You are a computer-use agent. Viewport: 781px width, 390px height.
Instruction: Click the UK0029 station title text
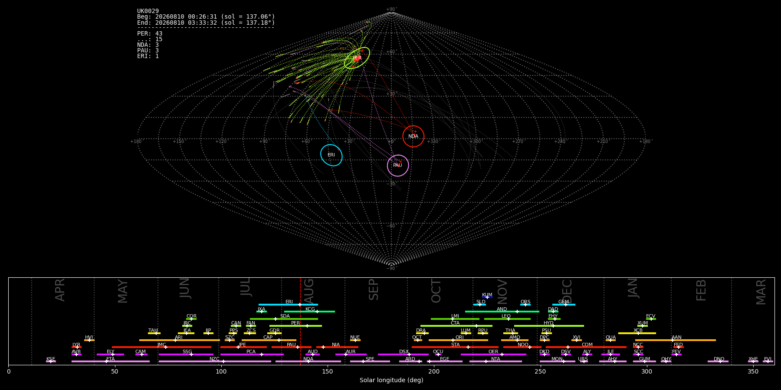[148, 11]
